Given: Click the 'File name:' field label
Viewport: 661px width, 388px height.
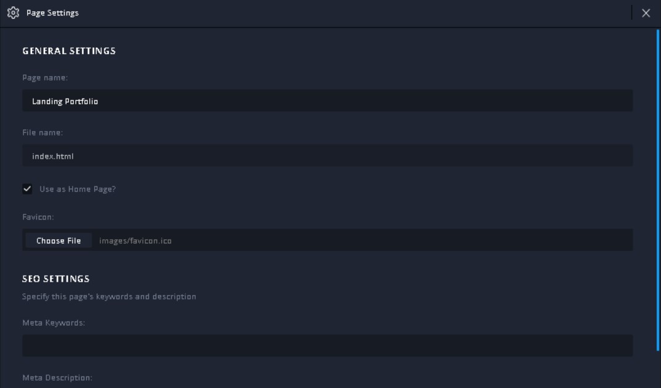Looking at the screenshot, I should (x=43, y=133).
